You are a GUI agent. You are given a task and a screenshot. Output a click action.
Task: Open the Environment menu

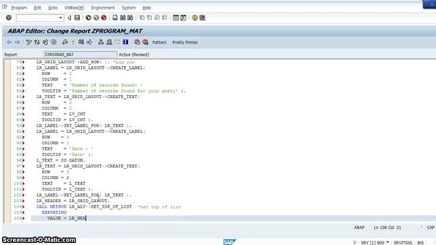(x=103, y=7)
